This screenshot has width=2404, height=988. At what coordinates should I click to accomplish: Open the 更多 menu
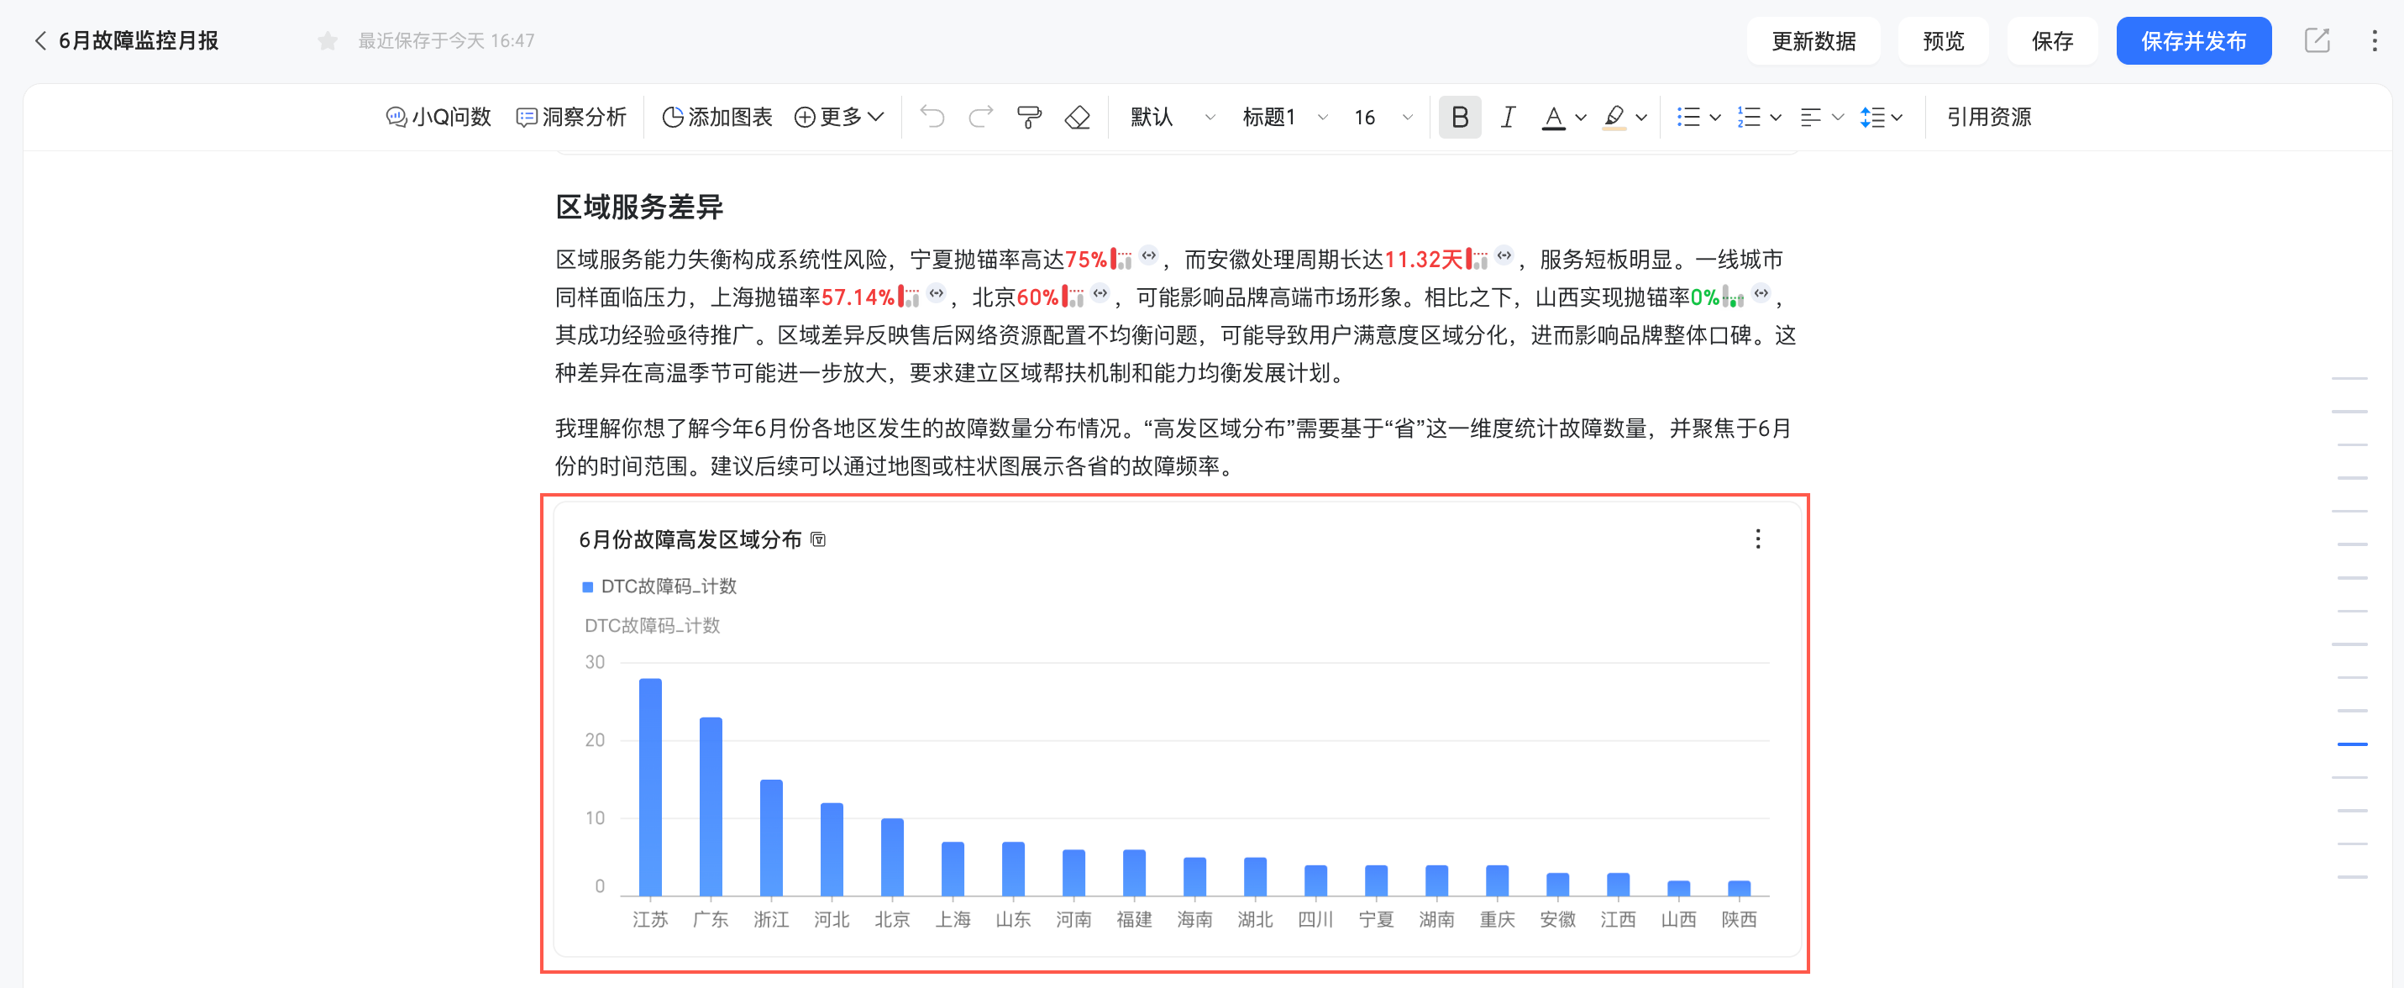click(838, 117)
